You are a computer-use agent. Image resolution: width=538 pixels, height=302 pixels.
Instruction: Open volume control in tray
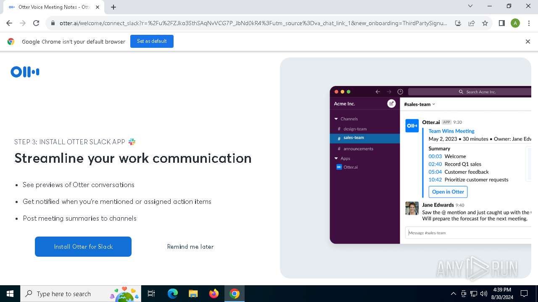[x=484, y=294]
